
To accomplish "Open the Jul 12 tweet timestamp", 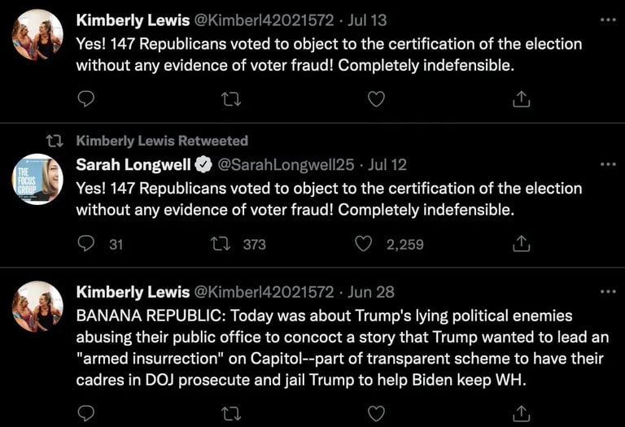I will point(387,164).
